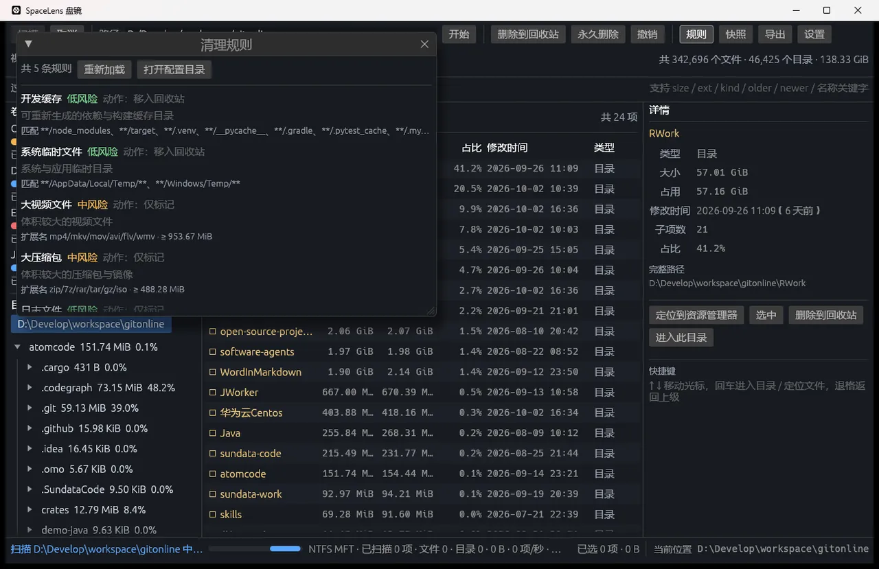Open 设置 from the toolbar

tap(814, 34)
